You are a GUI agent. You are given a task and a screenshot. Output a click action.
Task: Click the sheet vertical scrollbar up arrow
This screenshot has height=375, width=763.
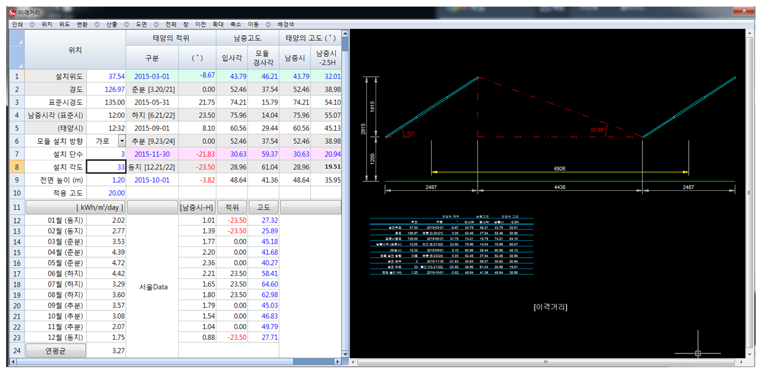pos(346,33)
